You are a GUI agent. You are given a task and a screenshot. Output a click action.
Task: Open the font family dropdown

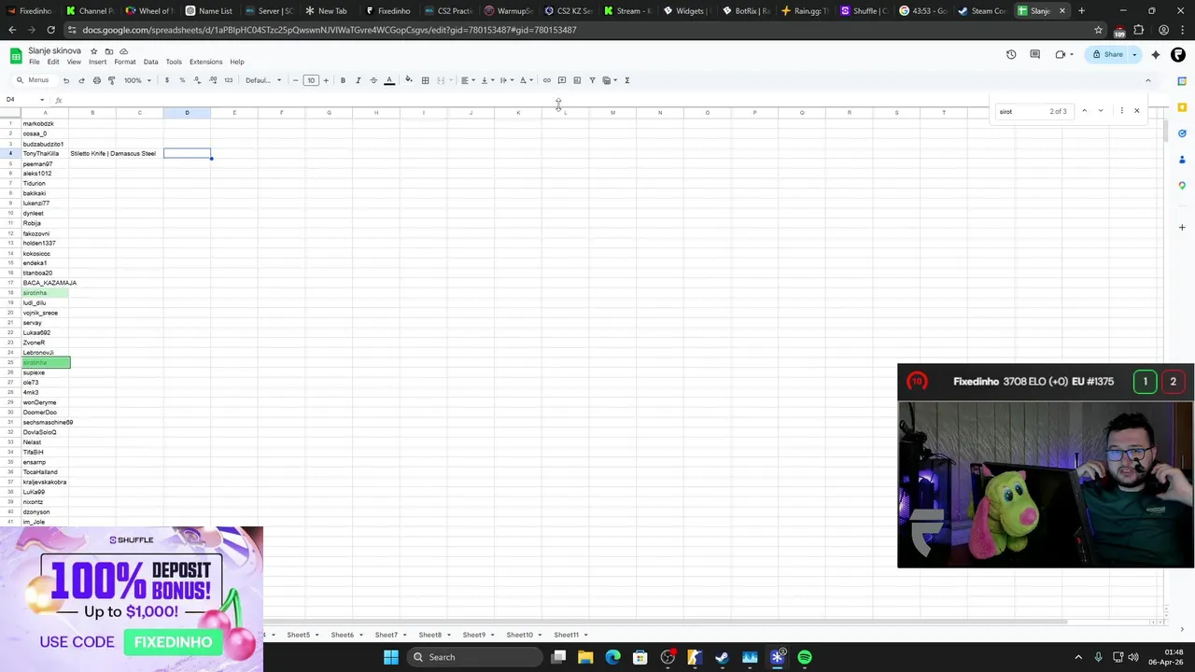pos(263,80)
